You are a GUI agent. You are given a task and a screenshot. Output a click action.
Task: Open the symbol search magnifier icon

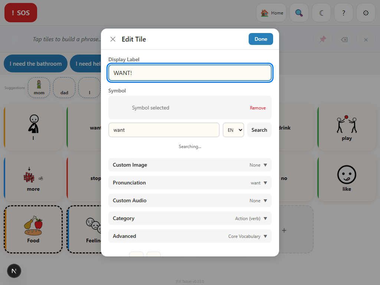[299, 13]
